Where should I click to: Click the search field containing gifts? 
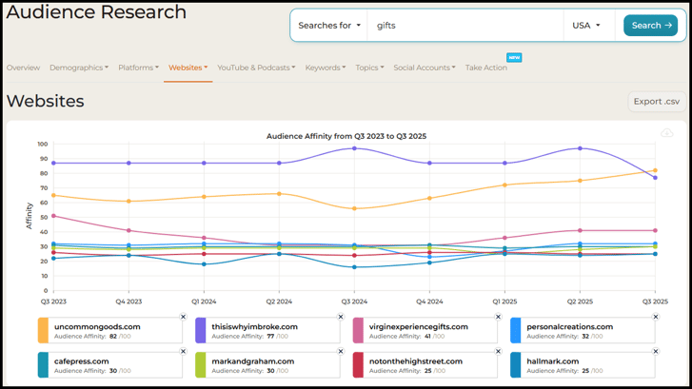(466, 26)
